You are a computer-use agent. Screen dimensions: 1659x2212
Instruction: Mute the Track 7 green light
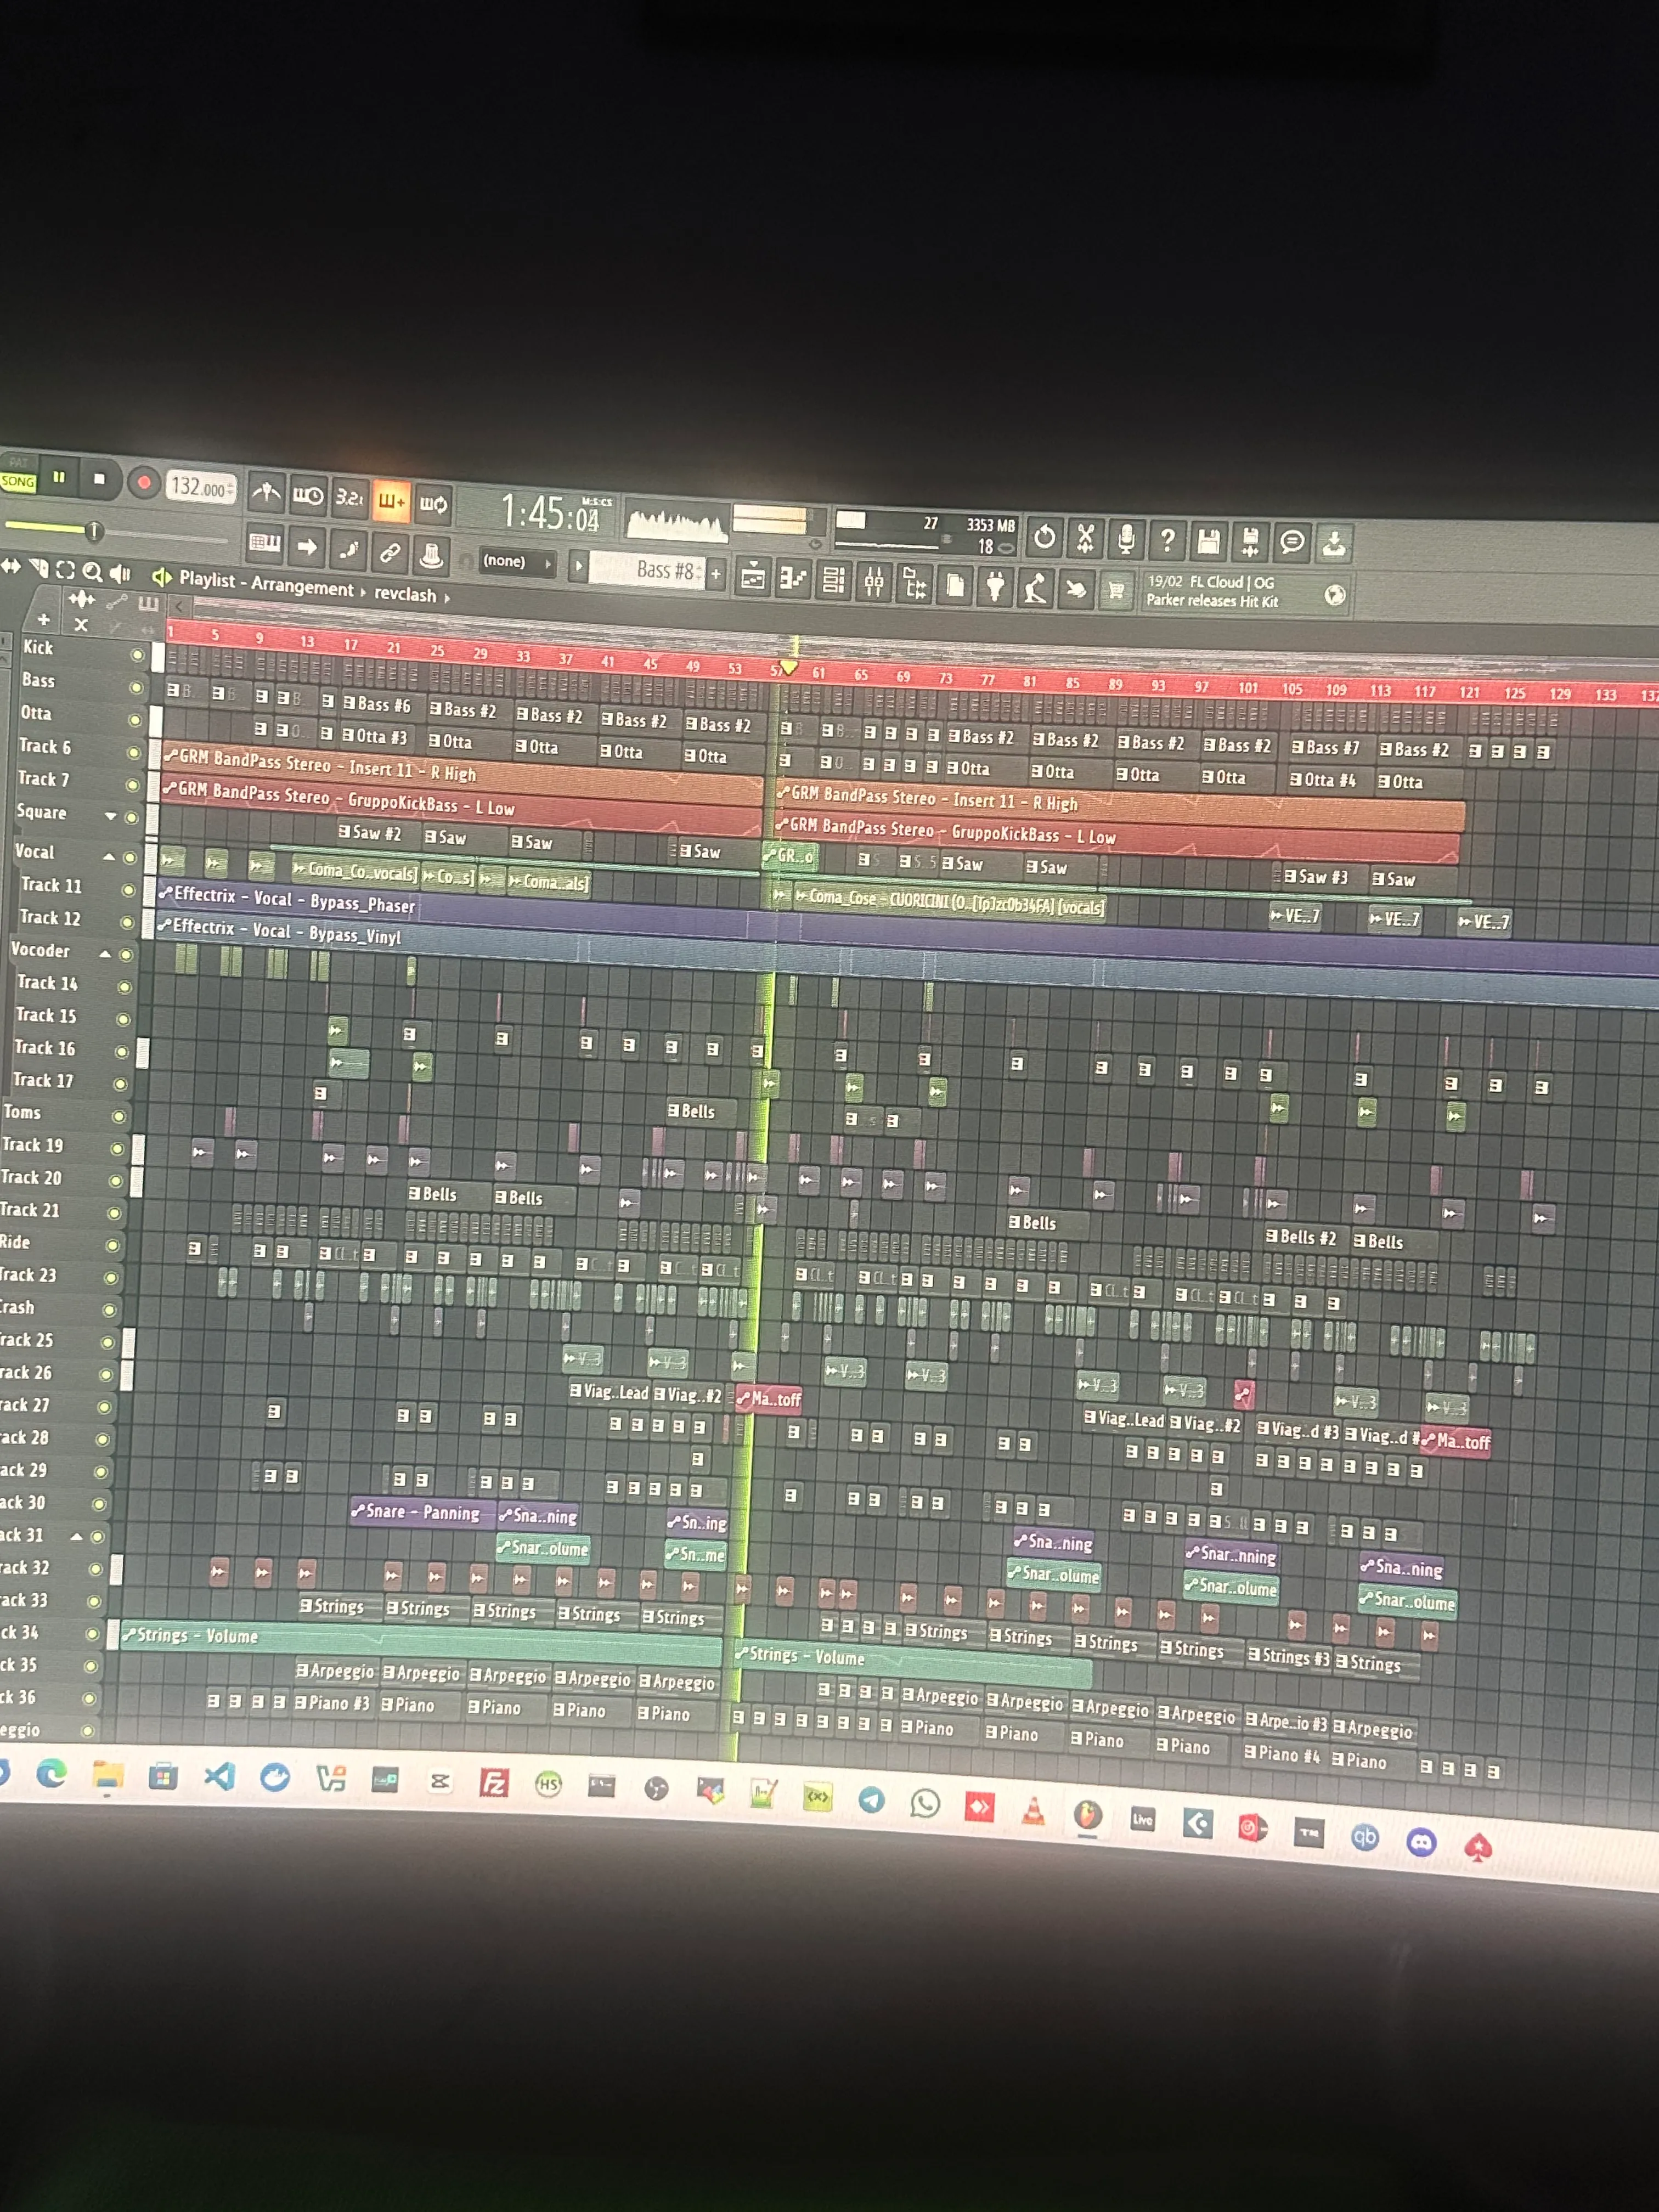point(132,786)
